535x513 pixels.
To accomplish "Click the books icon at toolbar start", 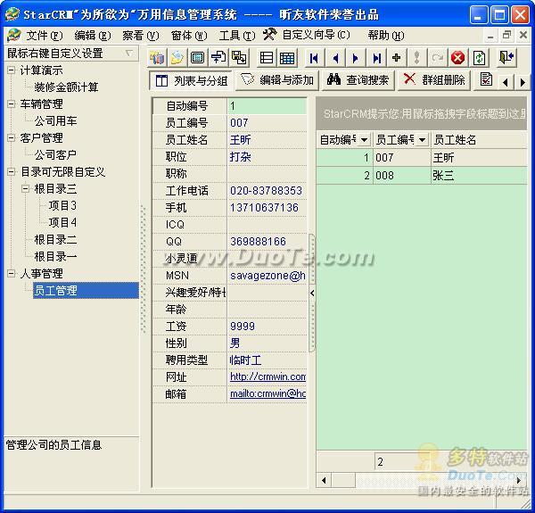I will [157, 58].
